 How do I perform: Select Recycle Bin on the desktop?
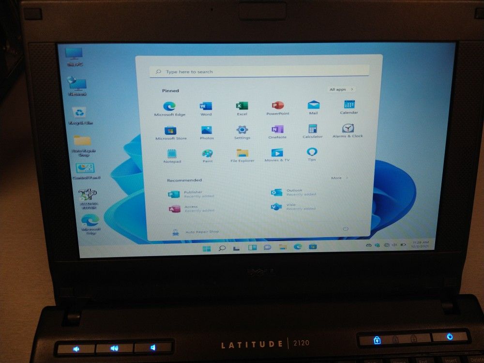(80, 116)
